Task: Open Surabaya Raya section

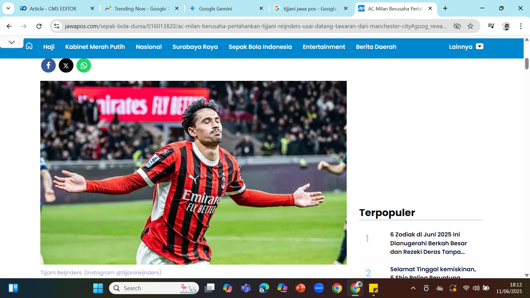Action: pos(195,47)
